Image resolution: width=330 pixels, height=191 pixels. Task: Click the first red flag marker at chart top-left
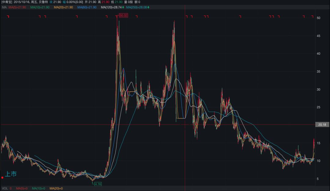pos(8,17)
